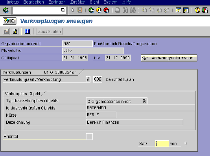Click the Planstatus field showing aktiv

pos(93,51)
